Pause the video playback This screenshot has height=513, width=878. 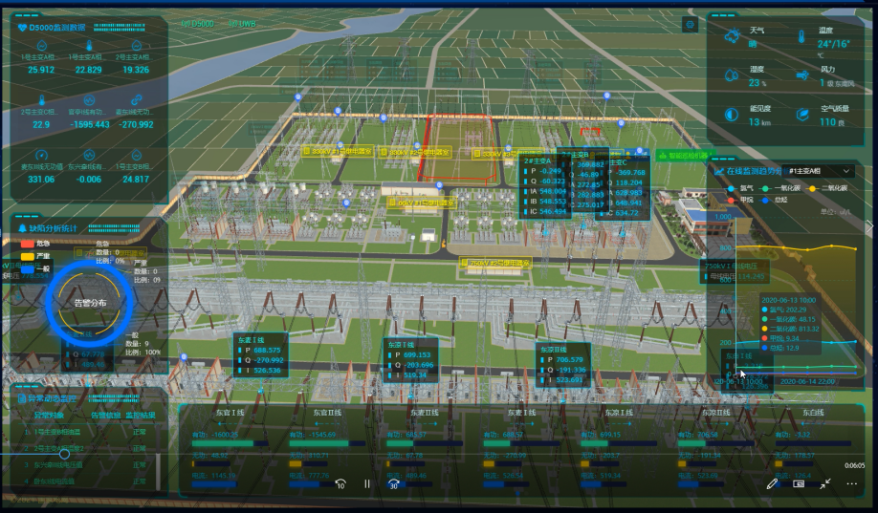click(366, 483)
